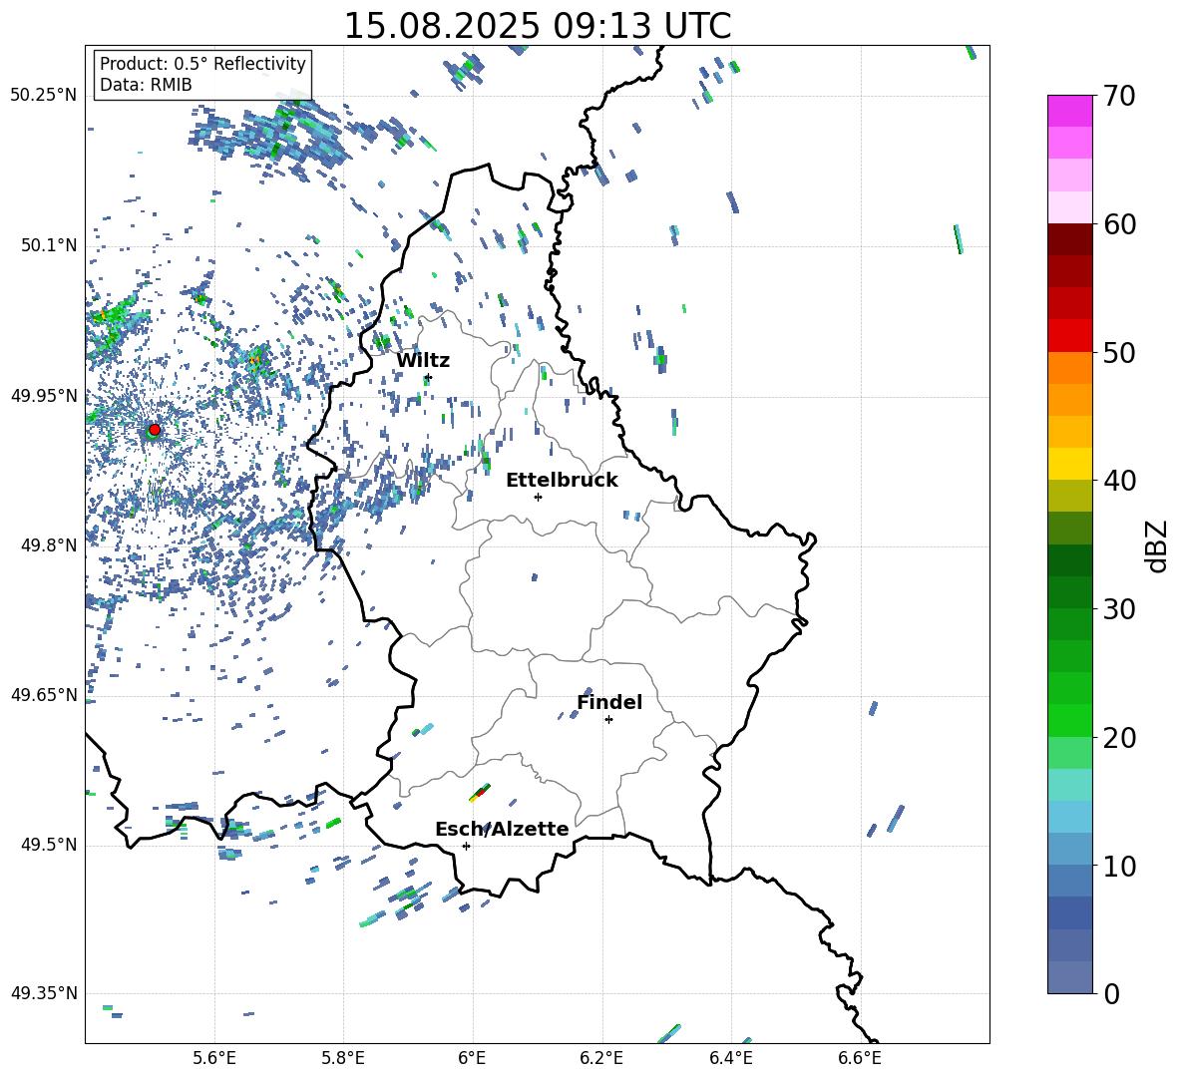Image resolution: width=1181 pixels, height=1078 pixels.
Task: Click the 49.65°N latitude label
Action: coord(44,695)
